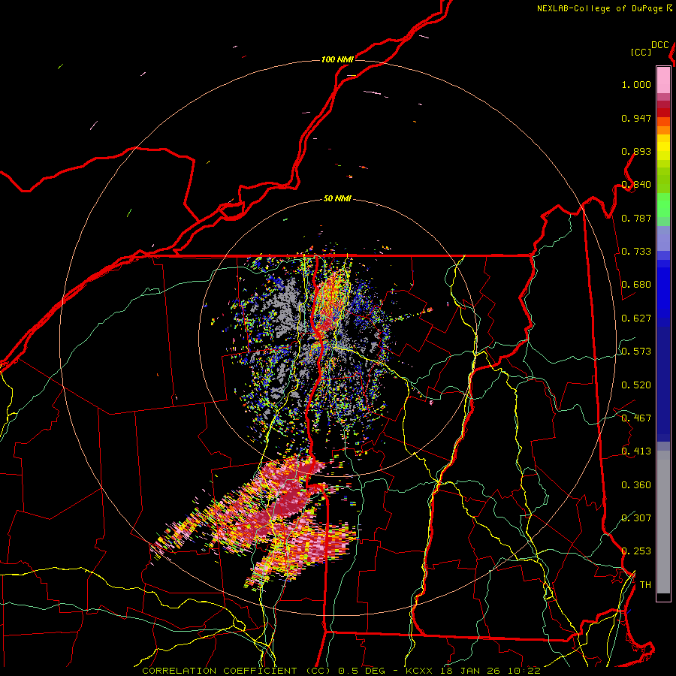
Task: Click the 1.000 legend value
Action: 636,85
